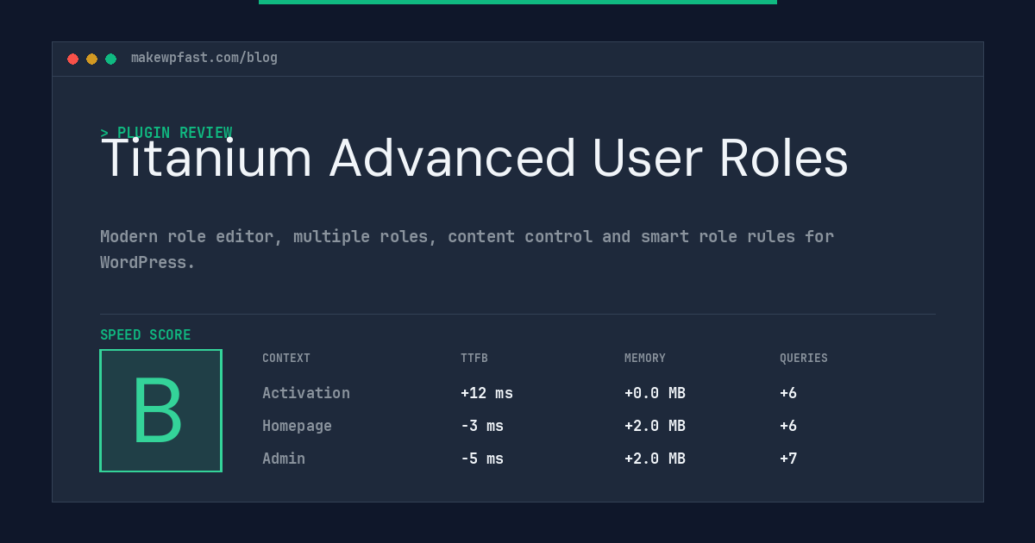This screenshot has width=1035, height=543.
Task: Click the description starting 'Modern role editor'
Action: click(x=467, y=249)
